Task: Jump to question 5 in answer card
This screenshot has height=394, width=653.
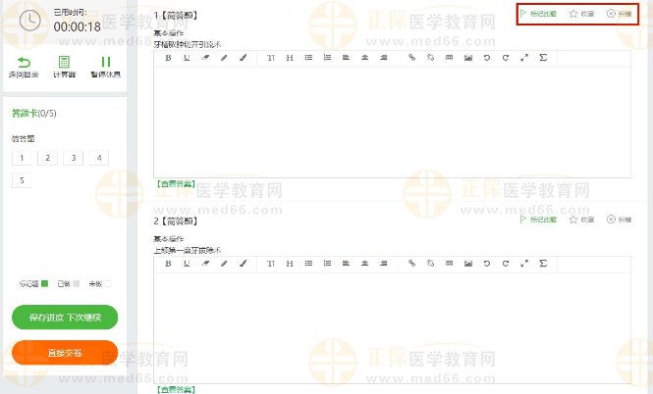Action: 22,180
